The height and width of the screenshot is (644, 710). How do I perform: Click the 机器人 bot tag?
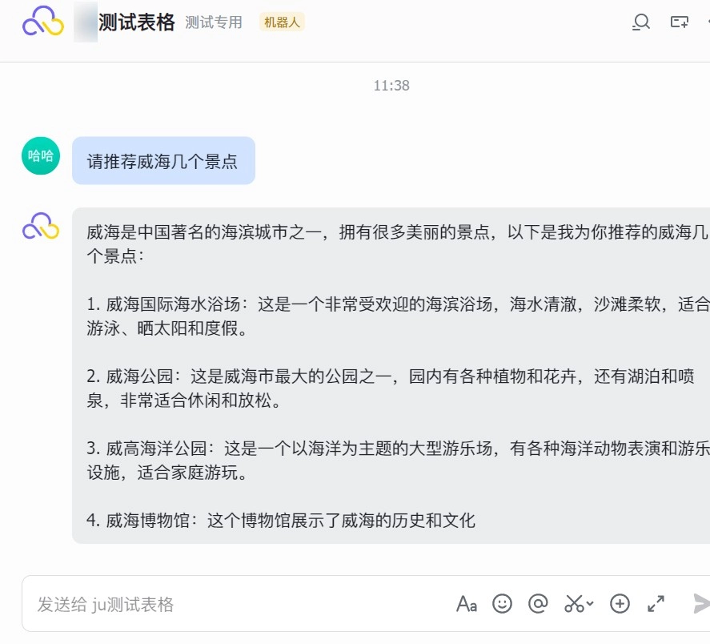click(x=282, y=22)
